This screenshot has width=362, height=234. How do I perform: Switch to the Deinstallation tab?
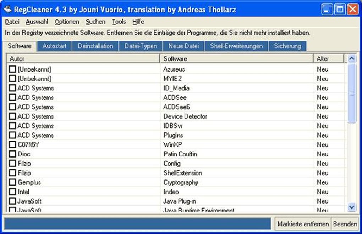pos(95,46)
